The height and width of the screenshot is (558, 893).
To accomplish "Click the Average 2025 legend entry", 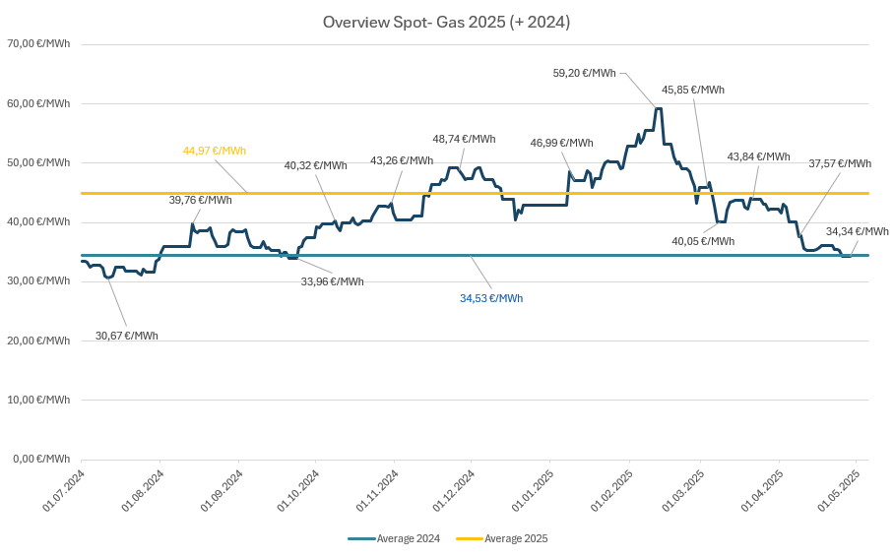I will click(x=502, y=538).
